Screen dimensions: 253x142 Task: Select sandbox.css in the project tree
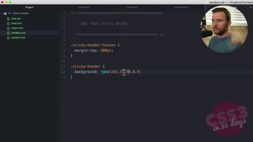pyautogui.click(x=18, y=33)
